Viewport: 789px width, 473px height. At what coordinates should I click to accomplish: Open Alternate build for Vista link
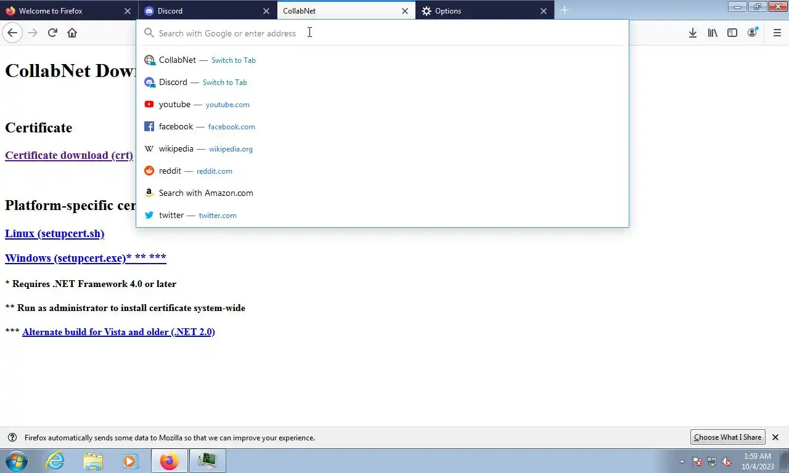coord(118,332)
